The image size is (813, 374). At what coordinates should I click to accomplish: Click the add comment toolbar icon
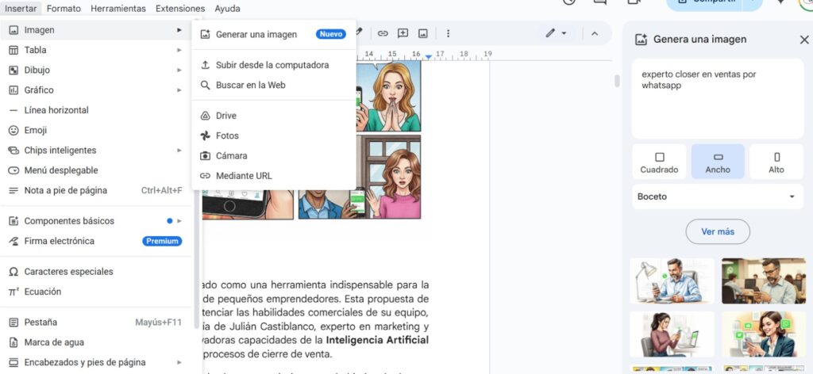pos(403,33)
